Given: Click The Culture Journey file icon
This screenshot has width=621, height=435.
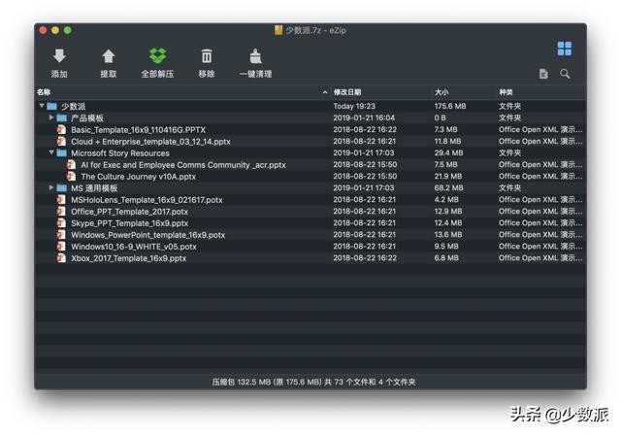Looking at the screenshot, I should [71, 177].
